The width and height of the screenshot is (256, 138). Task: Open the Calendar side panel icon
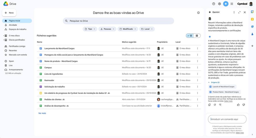[252, 12]
